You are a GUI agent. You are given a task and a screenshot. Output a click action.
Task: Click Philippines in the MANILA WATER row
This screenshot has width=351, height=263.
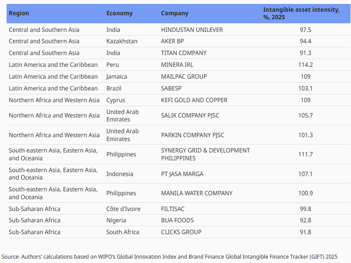click(121, 193)
